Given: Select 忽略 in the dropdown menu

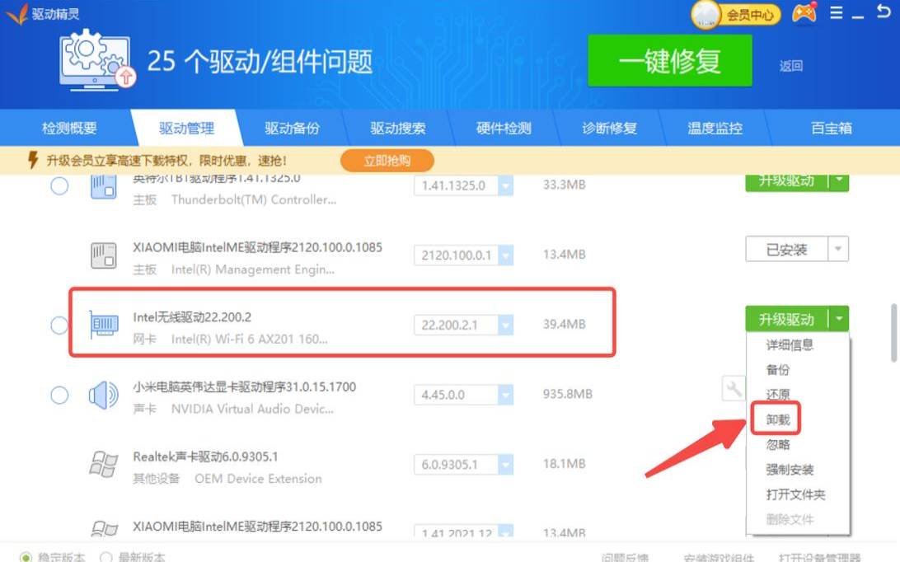Looking at the screenshot, I should point(778,444).
